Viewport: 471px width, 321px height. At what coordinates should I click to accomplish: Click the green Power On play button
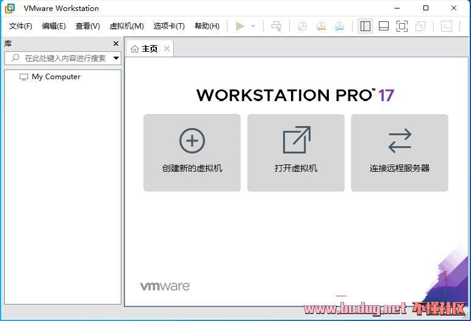[x=240, y=26]
